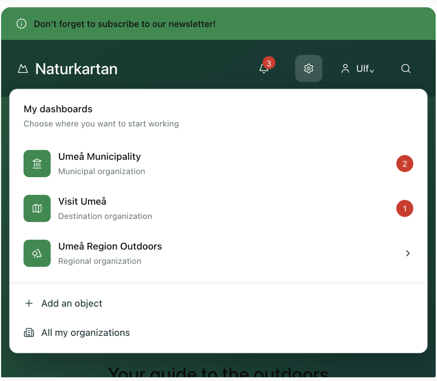Select the Umeå Municipality dashboard name
Image resolution: width=437 pixels, height=381 pixels.
[99, 157]
